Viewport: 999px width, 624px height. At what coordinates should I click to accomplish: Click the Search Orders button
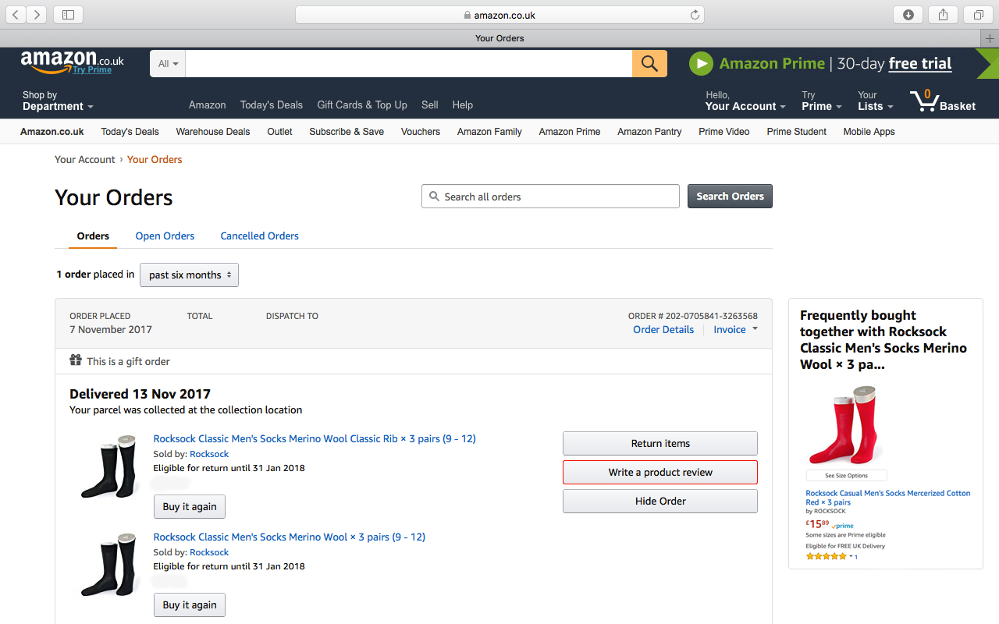pos(730,196)
